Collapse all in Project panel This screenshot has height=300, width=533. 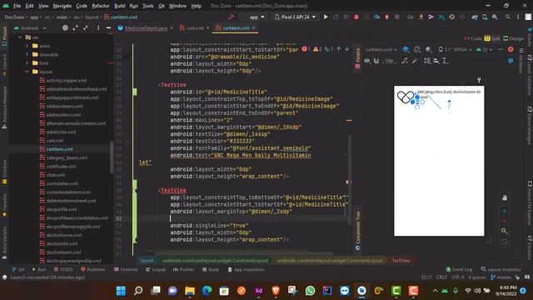click(x=86, y=27)
